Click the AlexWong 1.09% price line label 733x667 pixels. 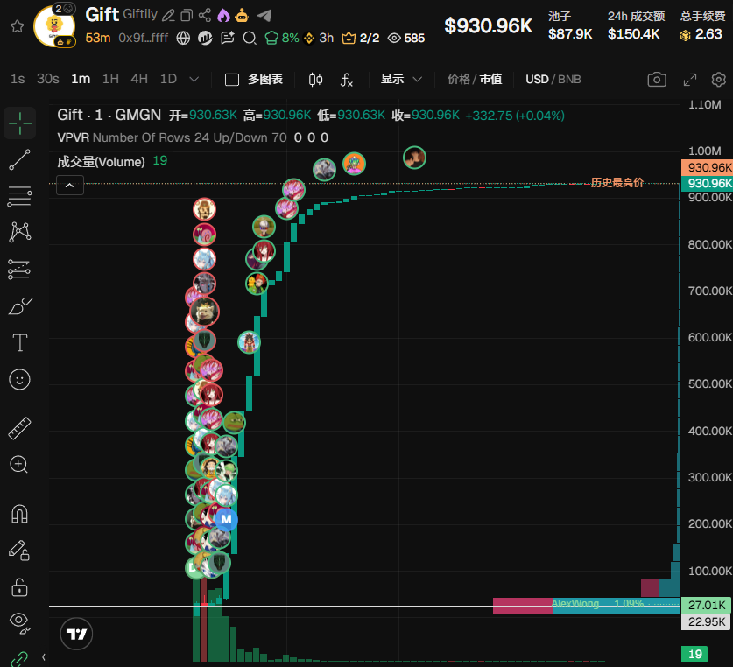click(x=598, y=603)
